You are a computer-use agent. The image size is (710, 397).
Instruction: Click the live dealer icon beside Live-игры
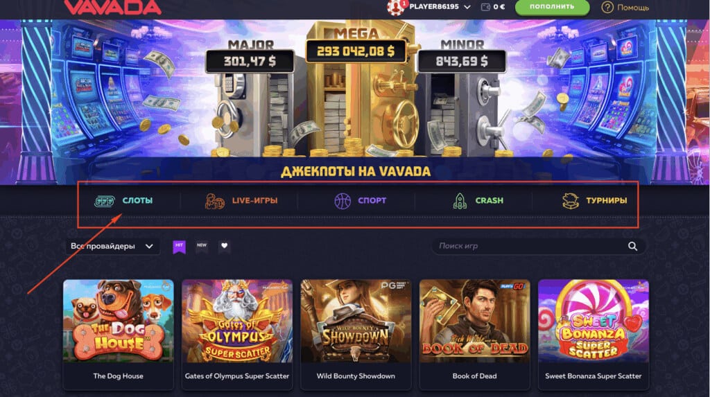215,201
